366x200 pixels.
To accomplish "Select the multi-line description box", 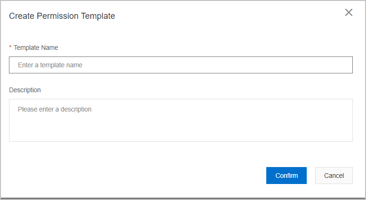I will coord(181,120).
